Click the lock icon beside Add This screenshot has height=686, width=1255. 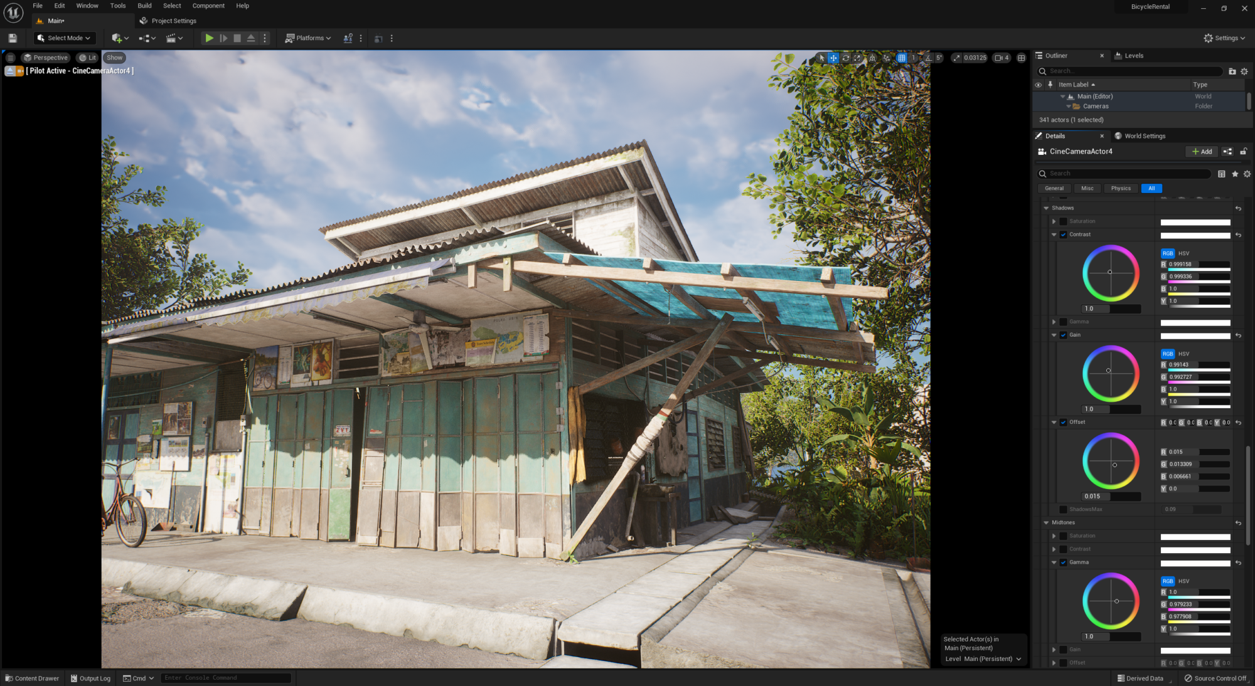pyautogui.click(x=1243, y=152)
